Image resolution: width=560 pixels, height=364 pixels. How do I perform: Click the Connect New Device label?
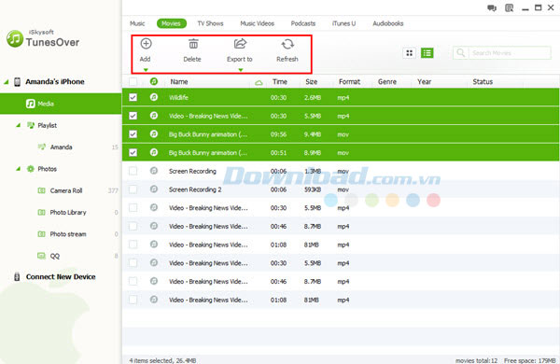coord(61,277)
